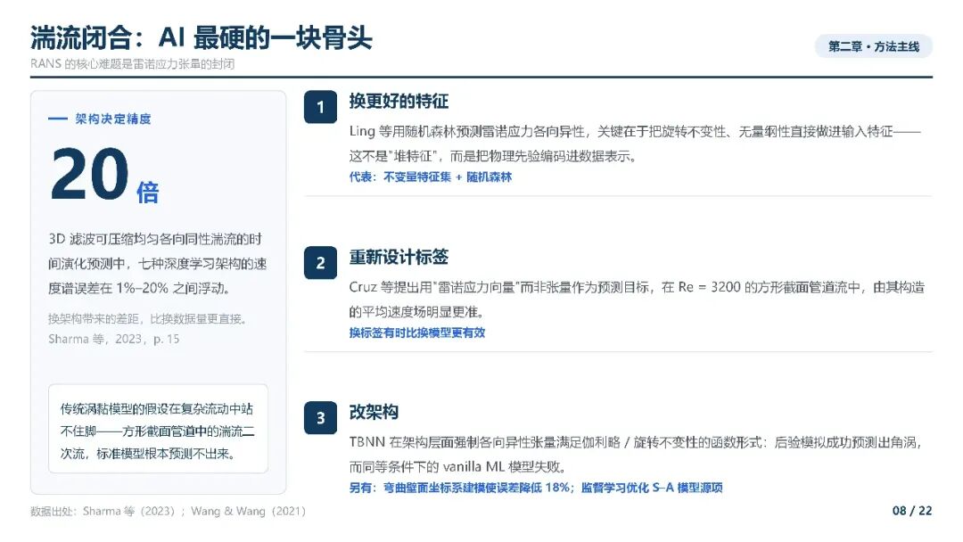Click the numbered badge 3
963x542 pixels.
click(320, 418)
